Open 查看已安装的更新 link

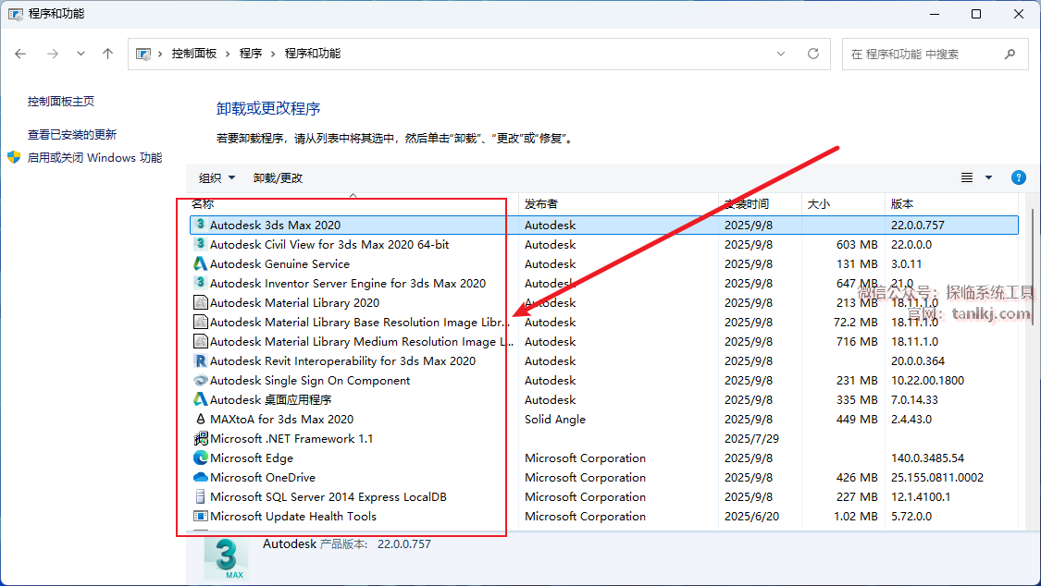(x=72, y=135)
